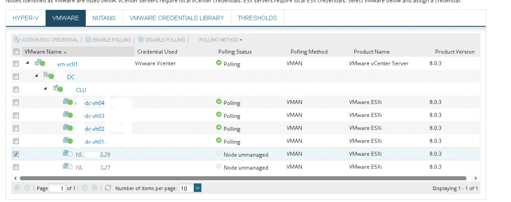Sort by Polling Status column header
This screenshot has width=511, height=202.
coord(234,51)
